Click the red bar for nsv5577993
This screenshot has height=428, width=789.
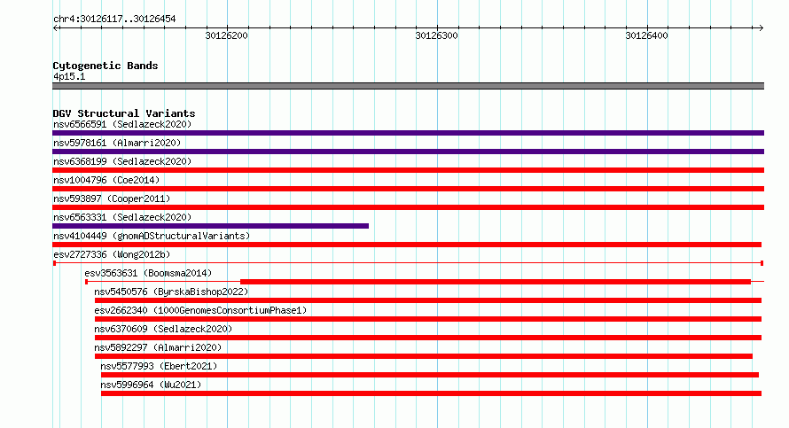pos(430,375)
